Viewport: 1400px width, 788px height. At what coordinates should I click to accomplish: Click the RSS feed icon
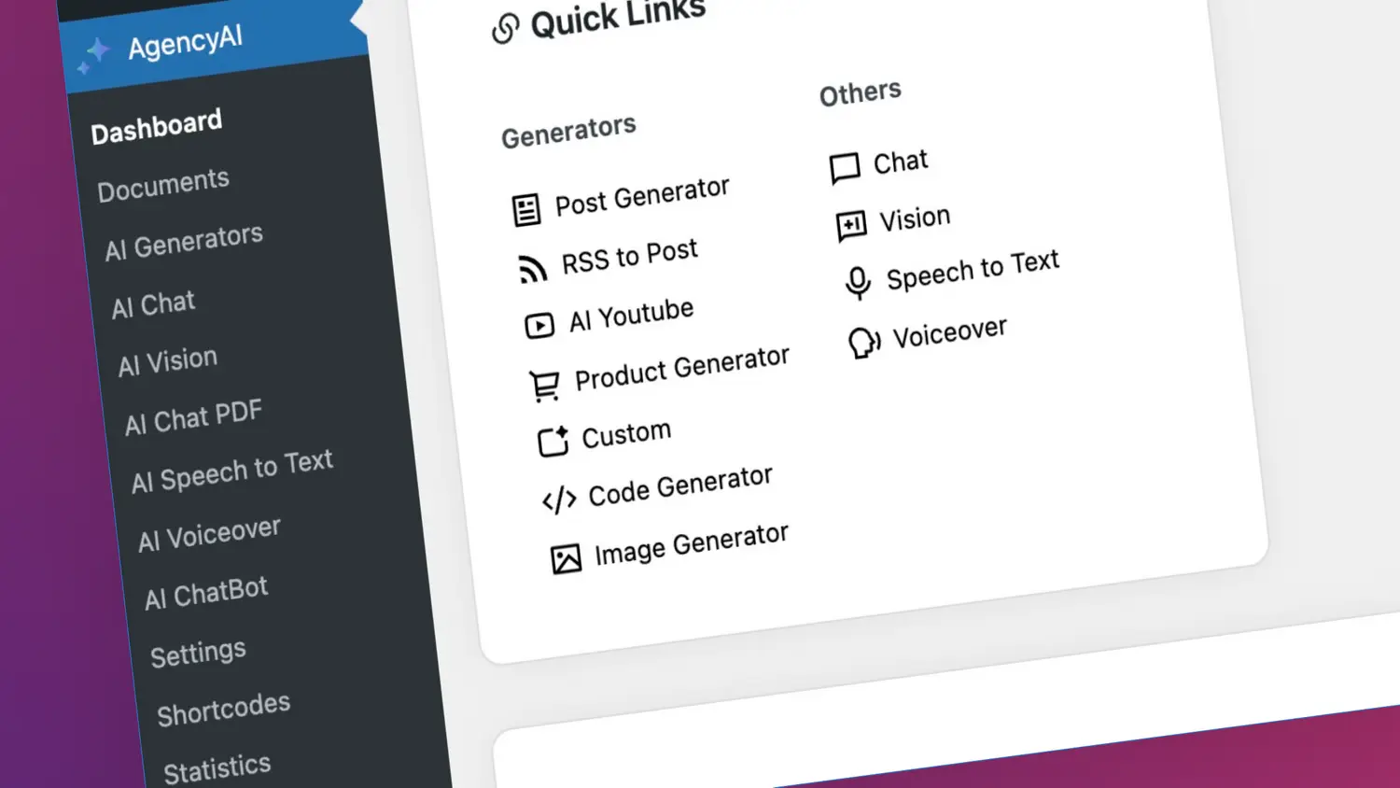tap(533, 269)
